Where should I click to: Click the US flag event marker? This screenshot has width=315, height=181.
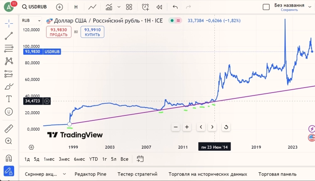(x=312, y=138)
